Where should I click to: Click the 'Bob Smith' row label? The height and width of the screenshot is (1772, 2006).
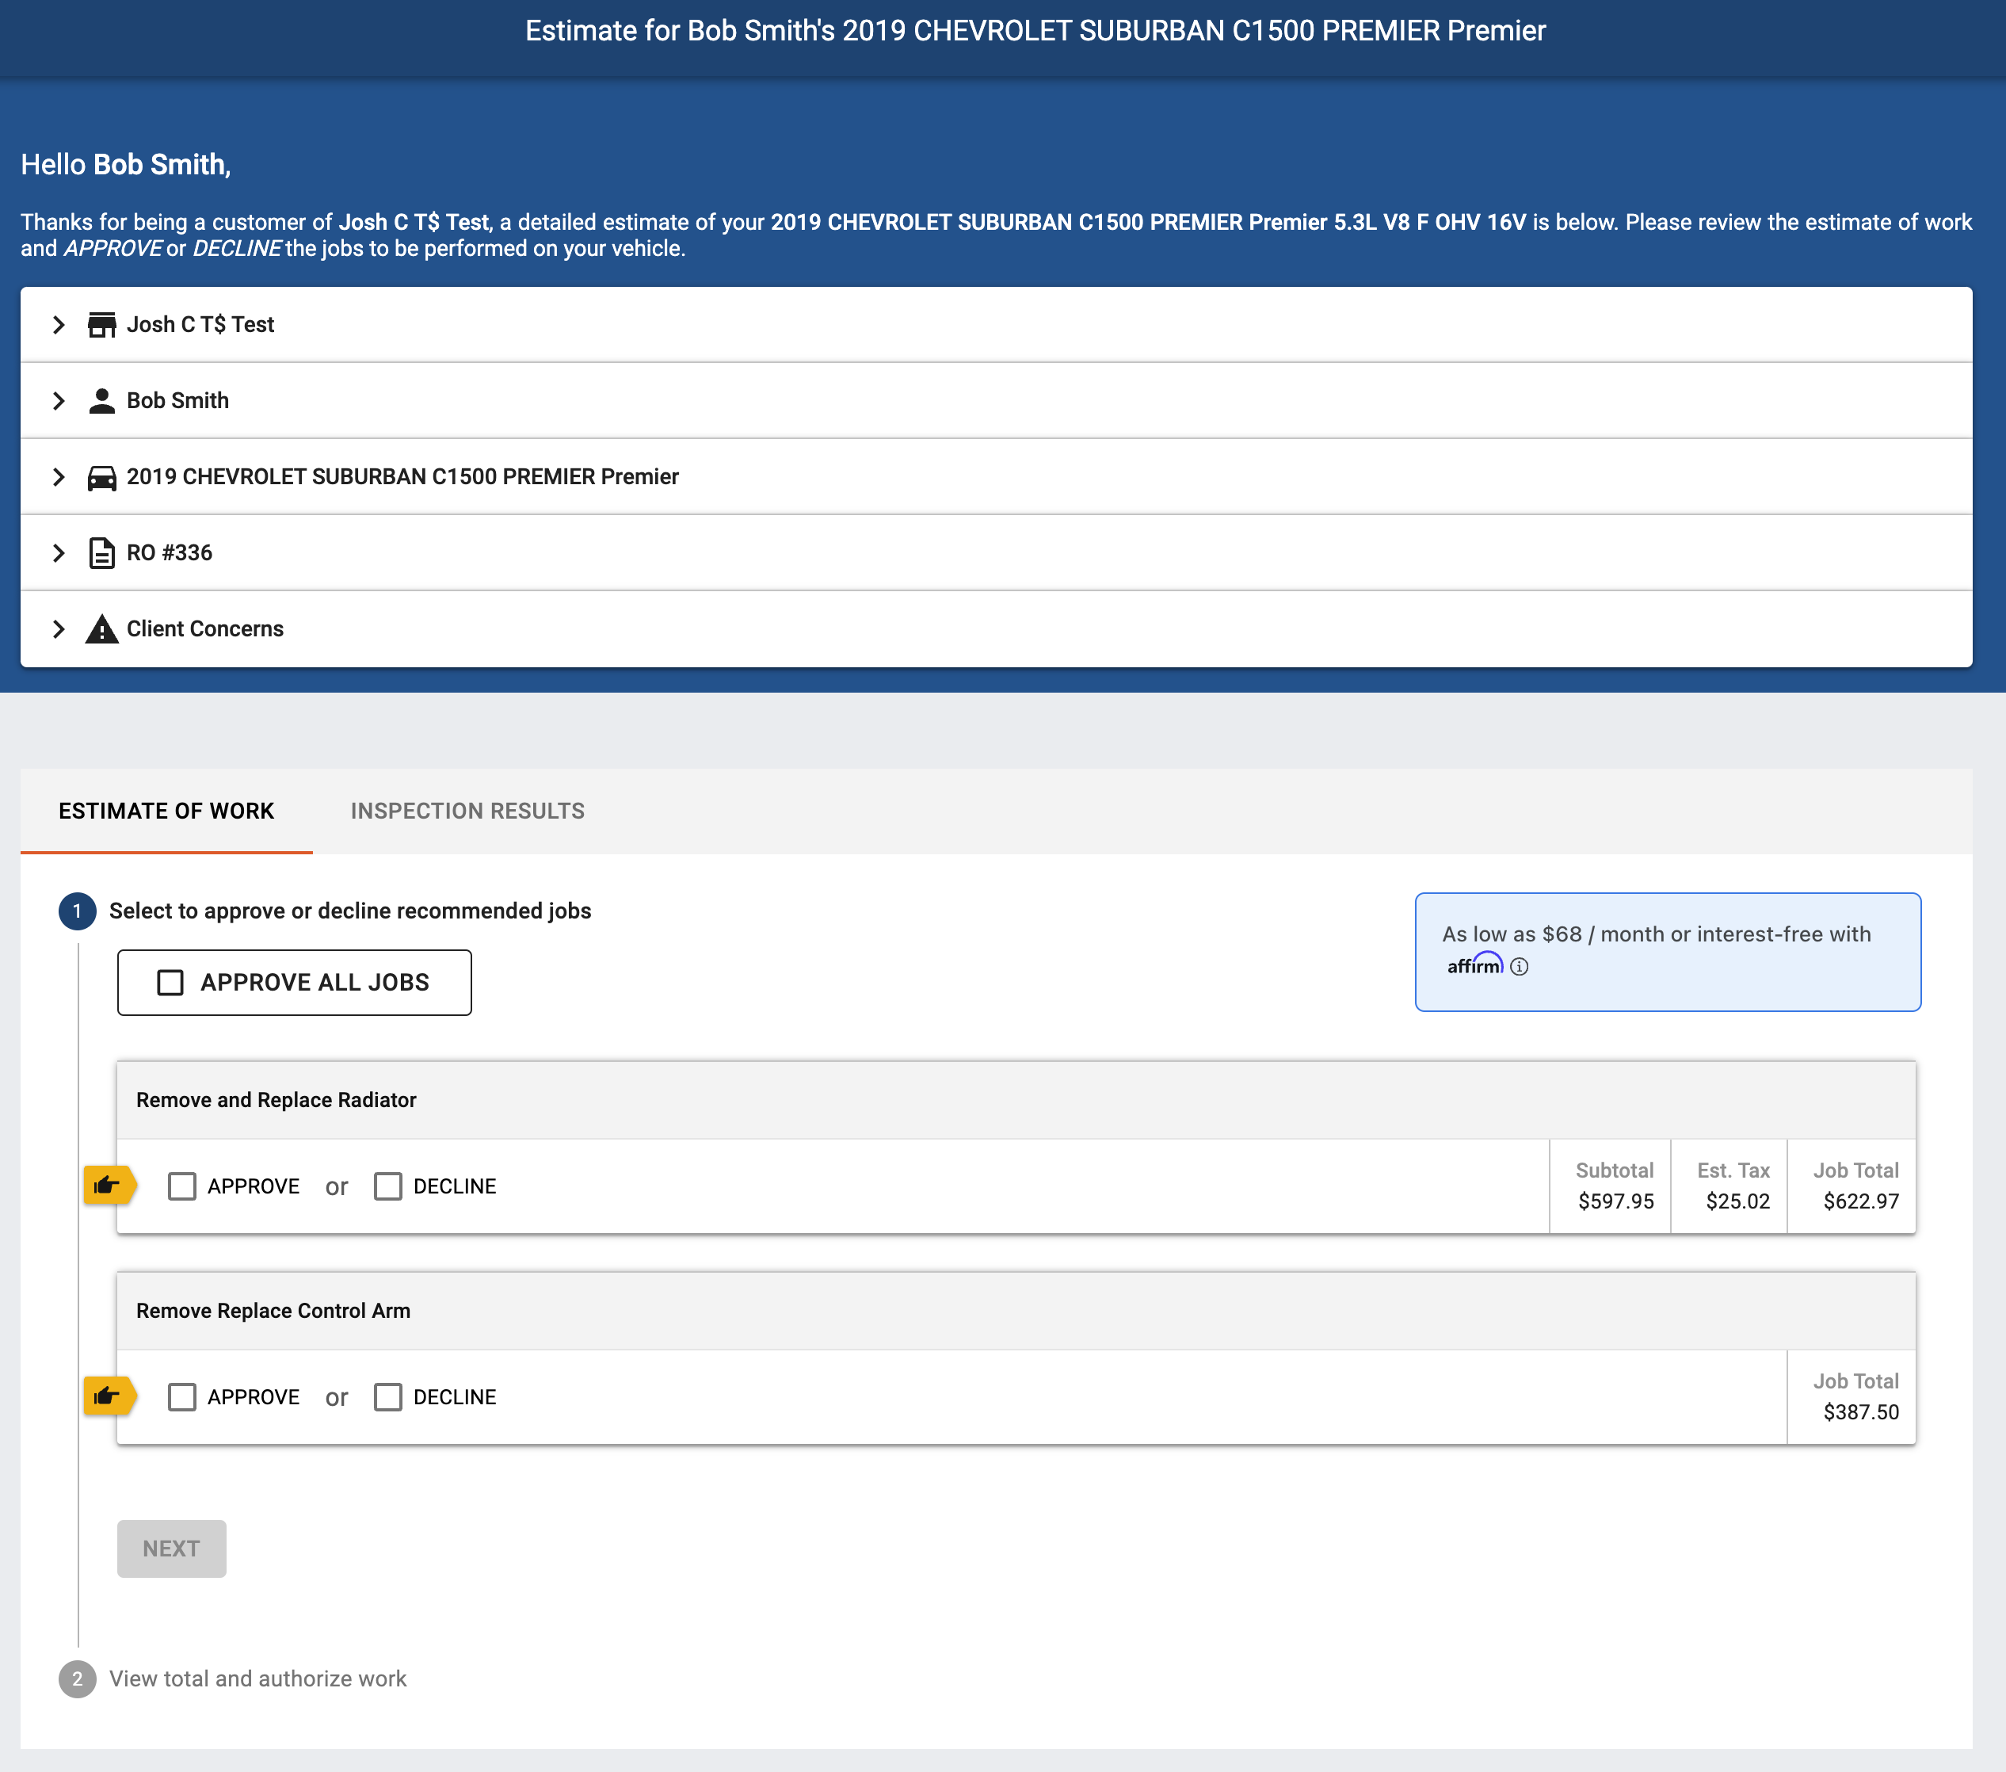177,400
